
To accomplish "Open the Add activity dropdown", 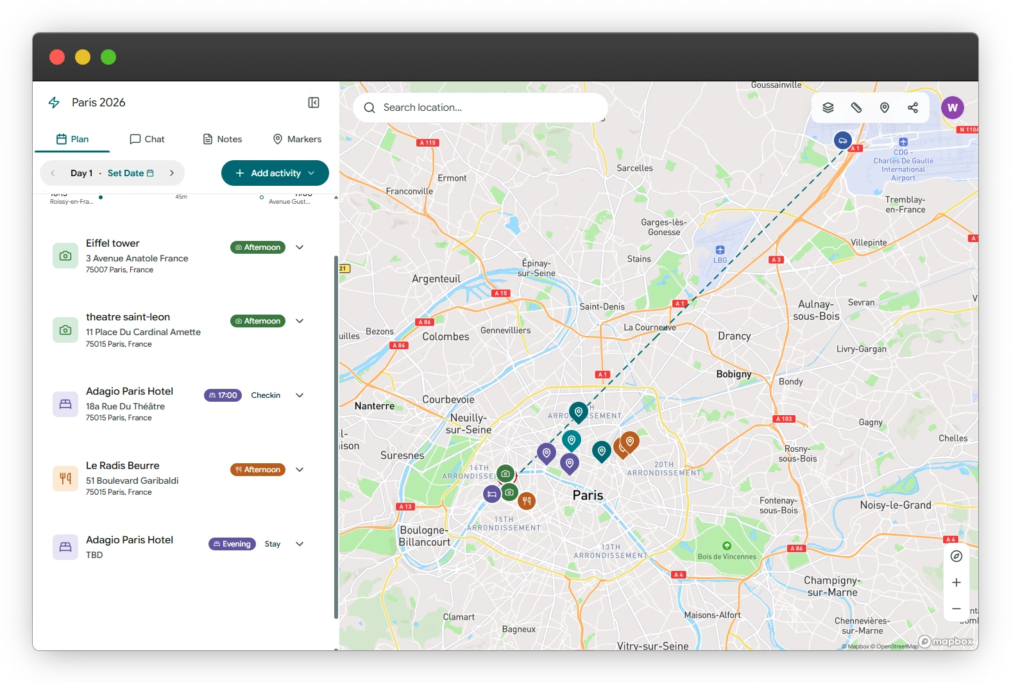I will (275, 173).
